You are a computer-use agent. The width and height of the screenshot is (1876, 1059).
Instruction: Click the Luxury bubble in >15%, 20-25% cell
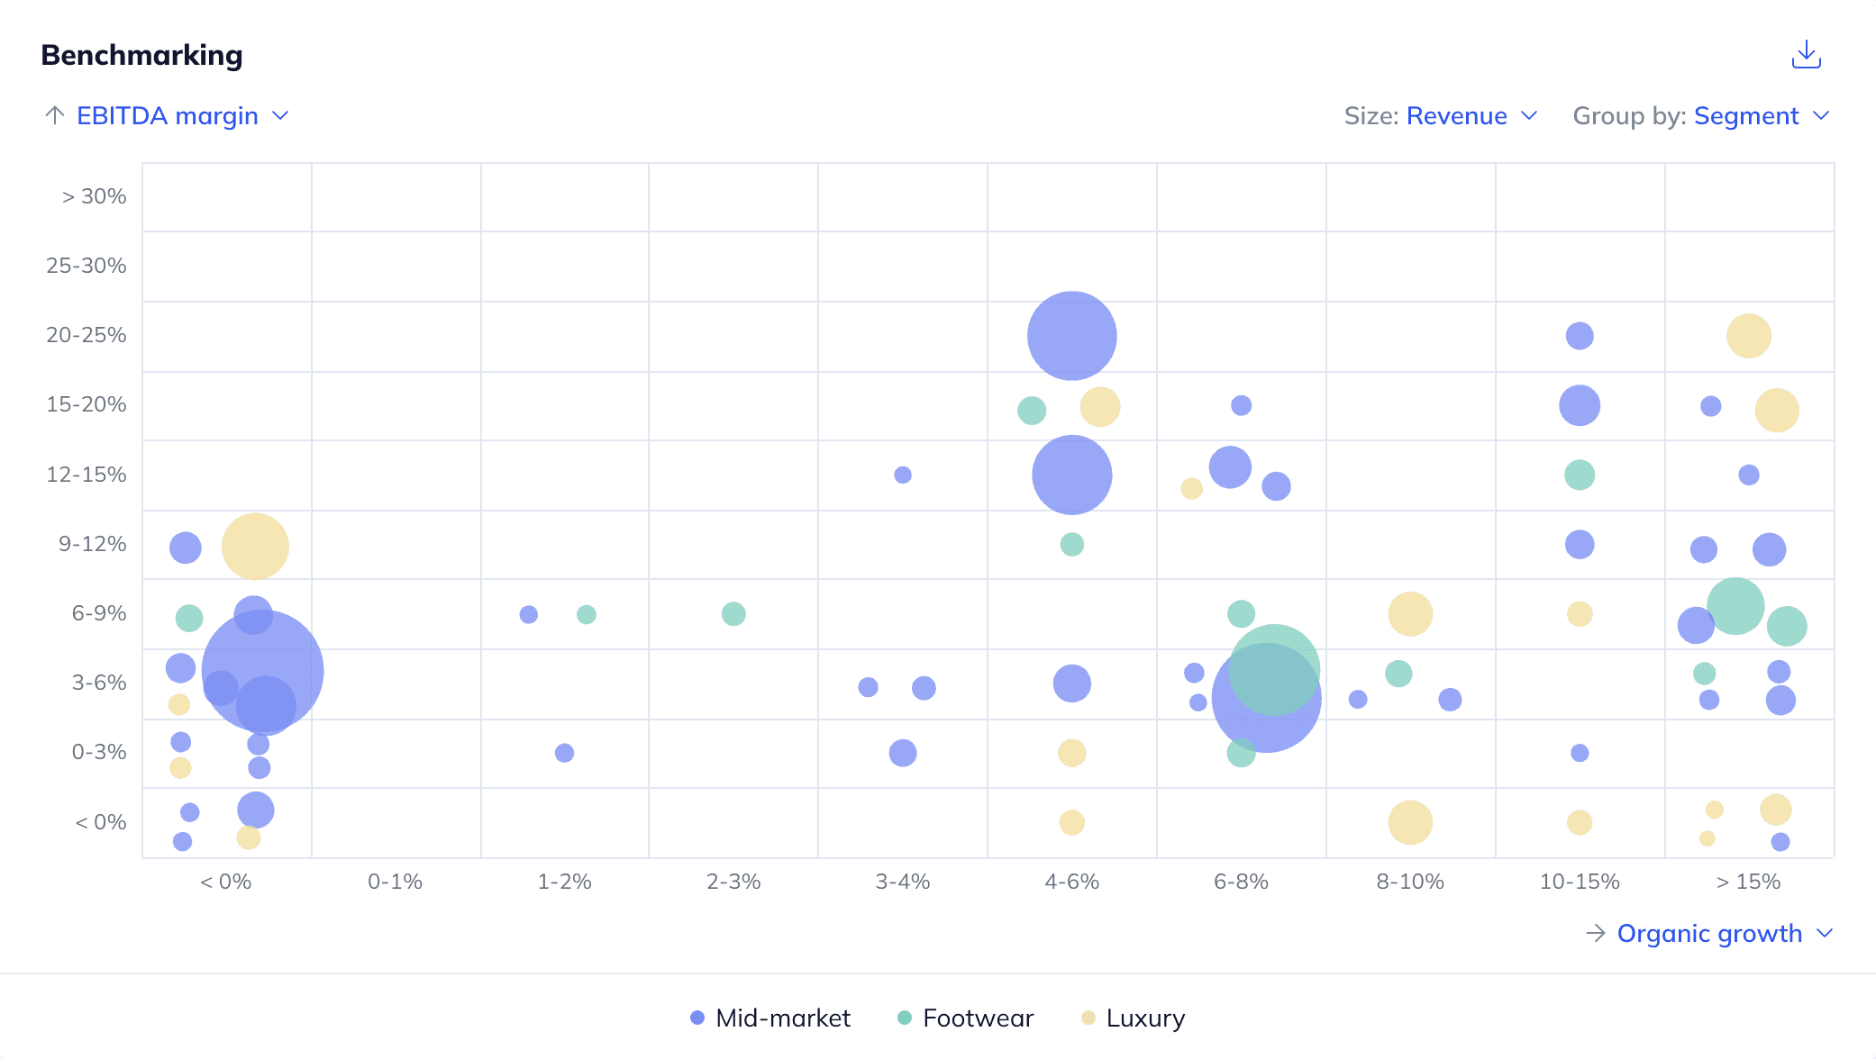pyautogui.click(x=1748, y=336)
